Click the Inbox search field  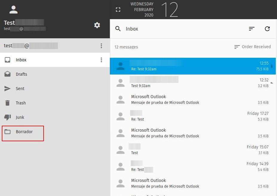click(179, 29)
